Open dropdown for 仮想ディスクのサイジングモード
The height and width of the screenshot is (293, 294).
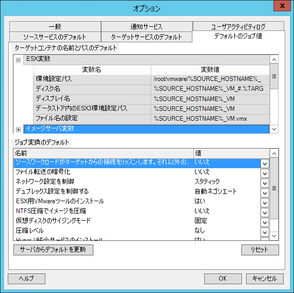[x=265, y=222]
